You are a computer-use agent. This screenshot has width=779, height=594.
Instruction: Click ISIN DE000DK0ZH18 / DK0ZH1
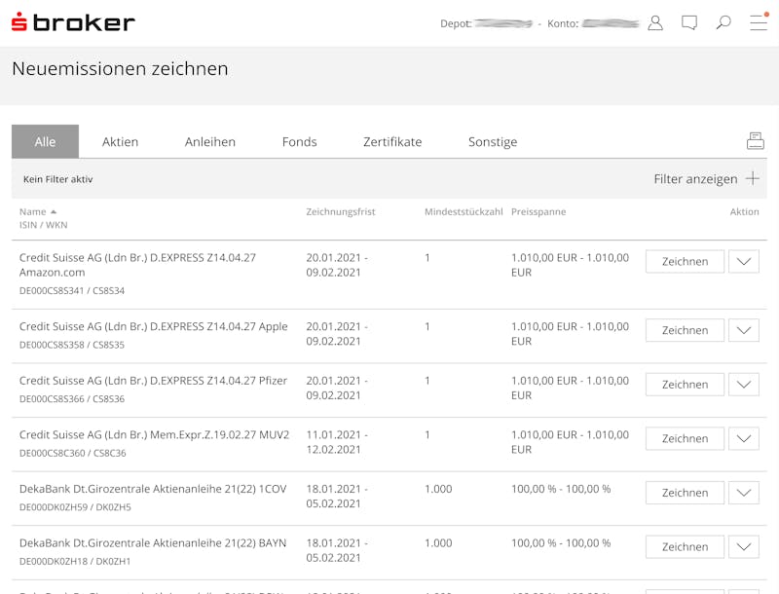click(75, 562)
